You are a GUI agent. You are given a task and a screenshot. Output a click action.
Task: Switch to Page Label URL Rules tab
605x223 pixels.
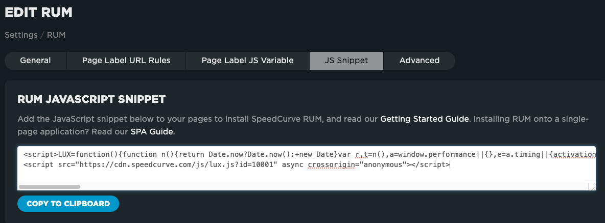[126, 61]
